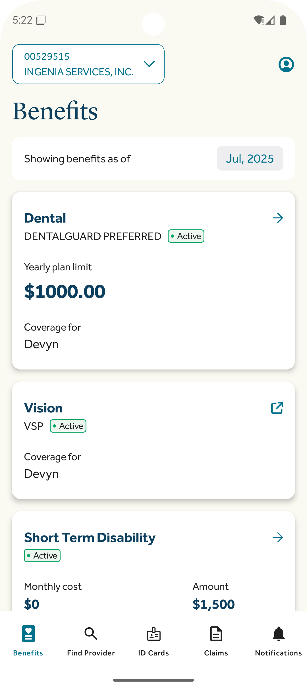Tap the Find Provider search icon

(x=91, y=634)
